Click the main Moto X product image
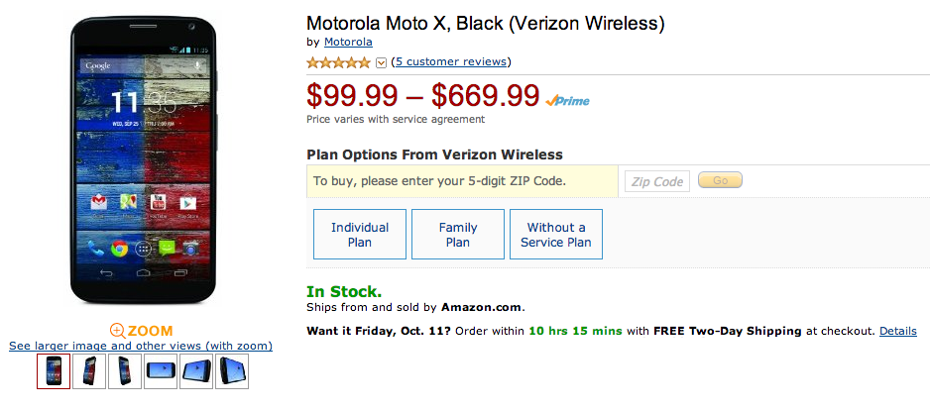Image resolution: width=930 pixels, height=410 pixels. pos(141,163)
